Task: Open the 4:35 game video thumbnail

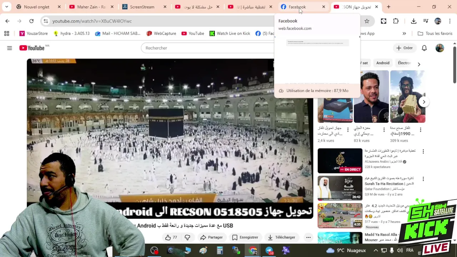Action: (340, 216)
